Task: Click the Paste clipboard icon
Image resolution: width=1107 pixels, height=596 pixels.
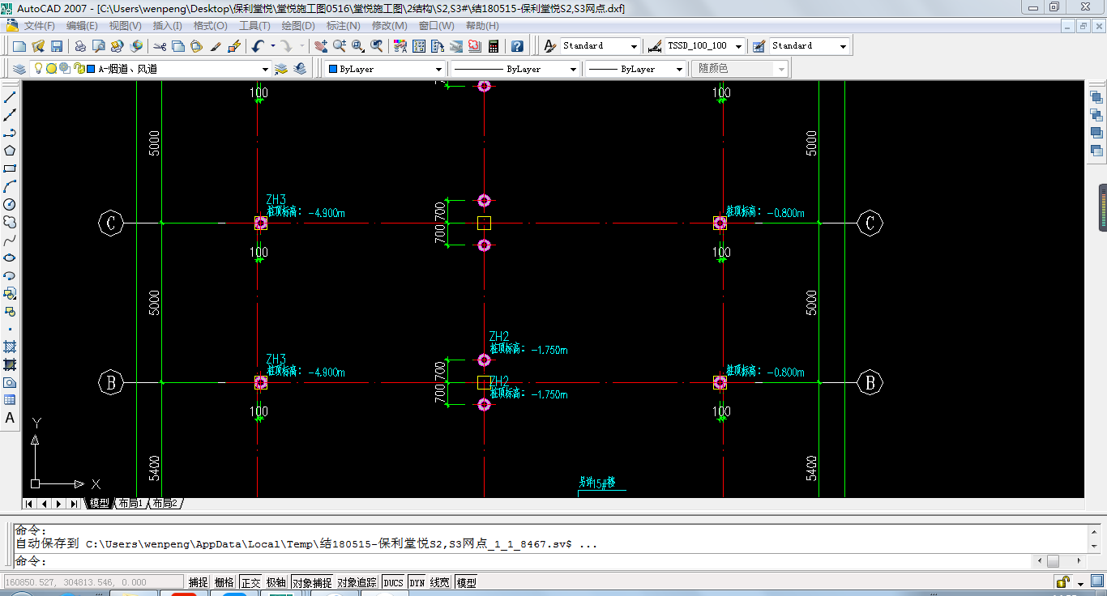Action: pos(196,46)
